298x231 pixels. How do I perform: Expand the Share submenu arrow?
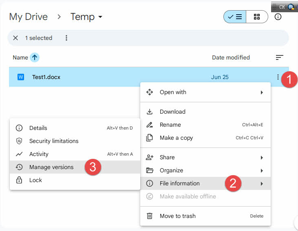[262, 158]
